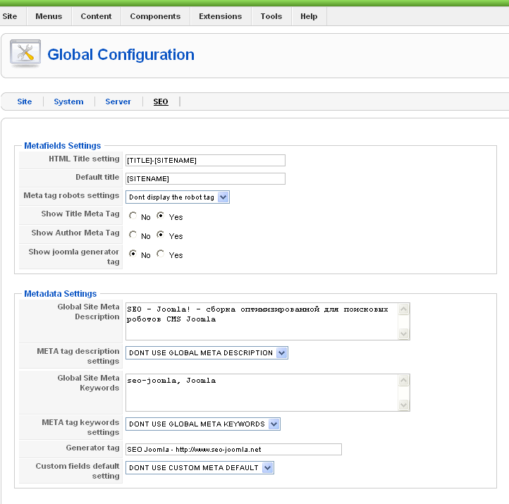
Task: Open the Extensions menu
Action: (221, 16)
